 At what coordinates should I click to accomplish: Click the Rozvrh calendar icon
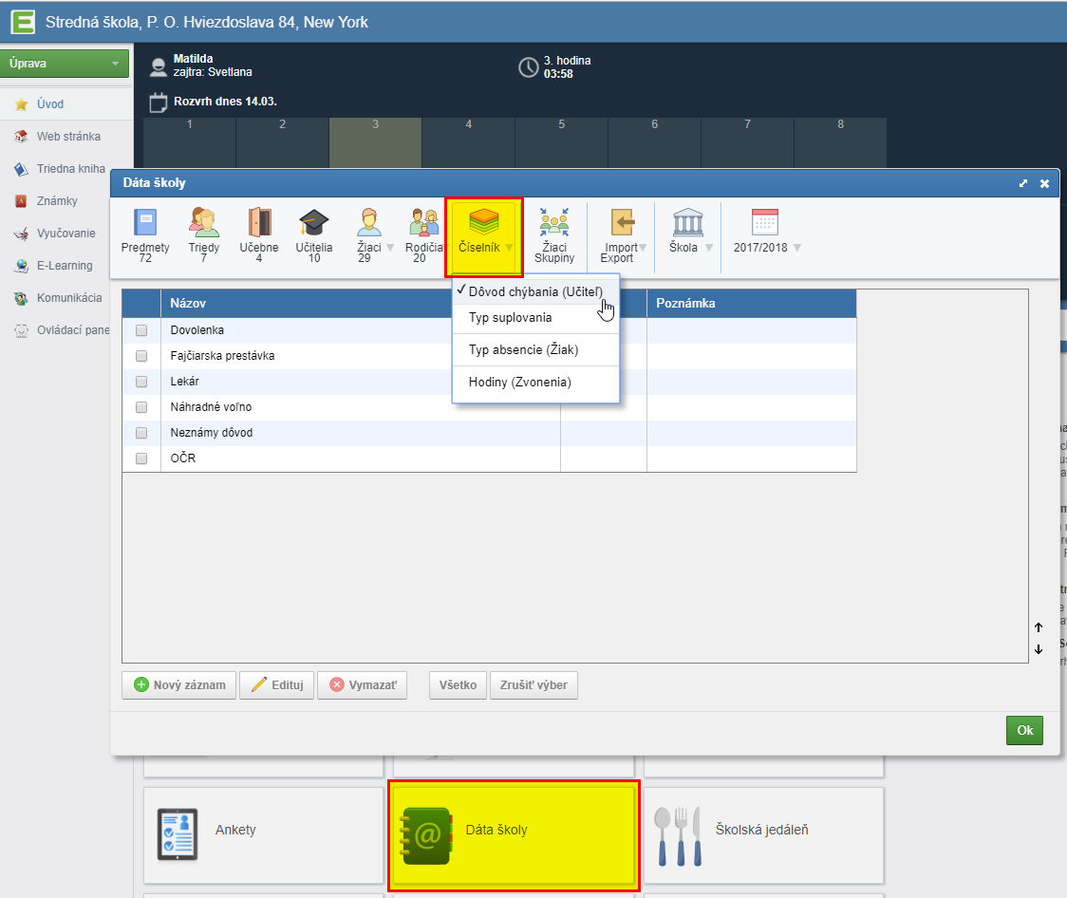click(158, 103)
